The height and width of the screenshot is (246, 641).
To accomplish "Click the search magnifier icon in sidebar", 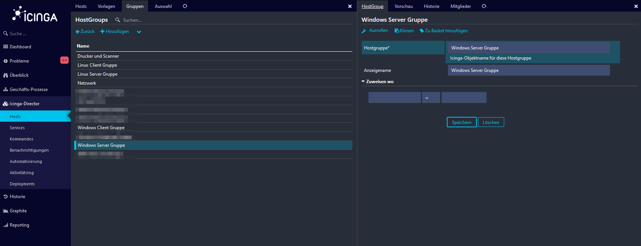I will point(6,33).
